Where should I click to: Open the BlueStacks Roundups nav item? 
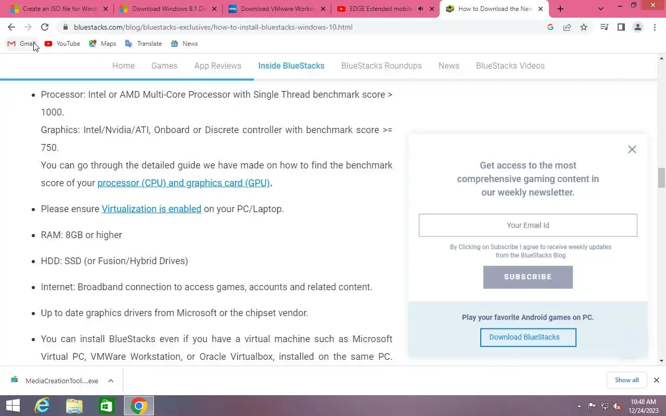point(381,66)
